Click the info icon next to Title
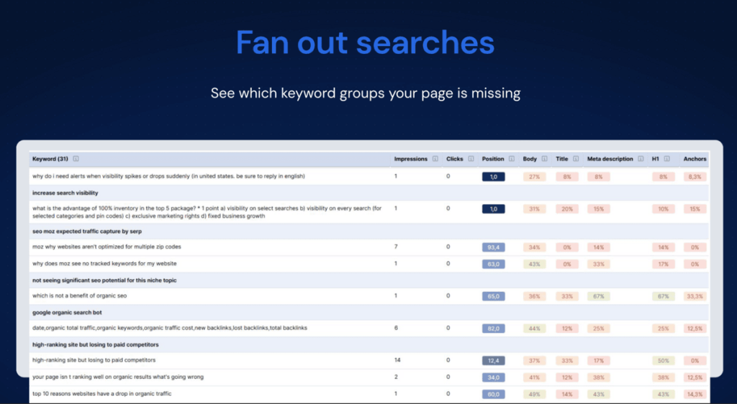The width and height of the screenshot is (737, 404). pos(576,159)
